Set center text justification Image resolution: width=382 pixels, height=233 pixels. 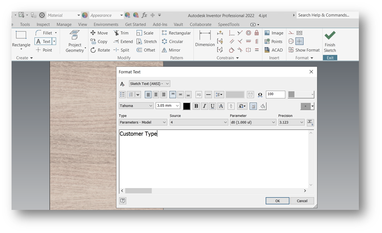156,94
